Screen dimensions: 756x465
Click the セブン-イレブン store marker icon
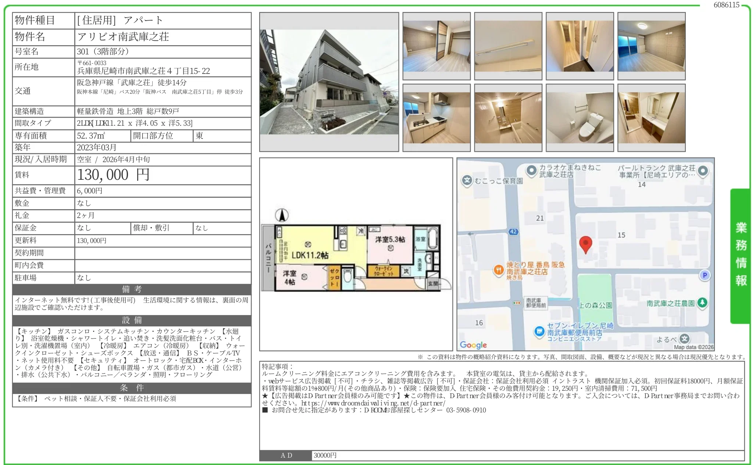[x=539, y=331]
